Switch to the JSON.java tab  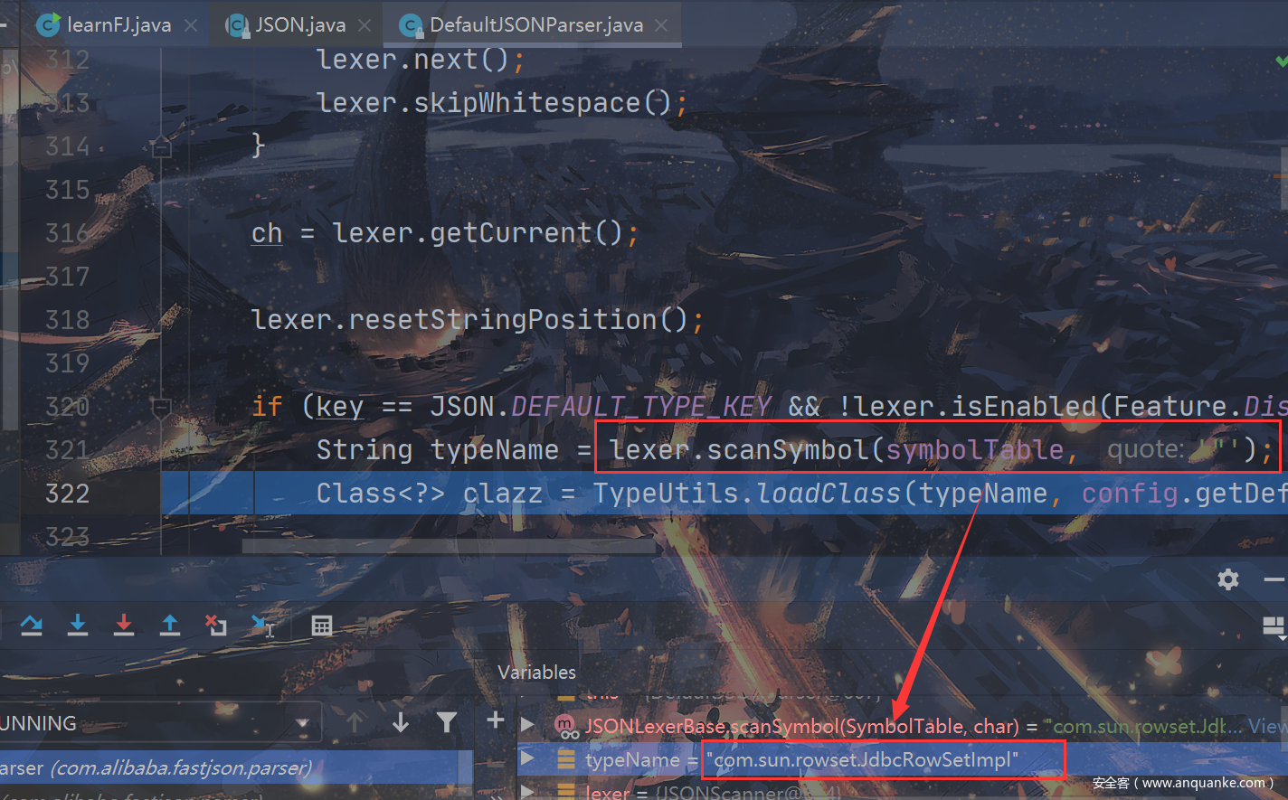pos(299,25)
